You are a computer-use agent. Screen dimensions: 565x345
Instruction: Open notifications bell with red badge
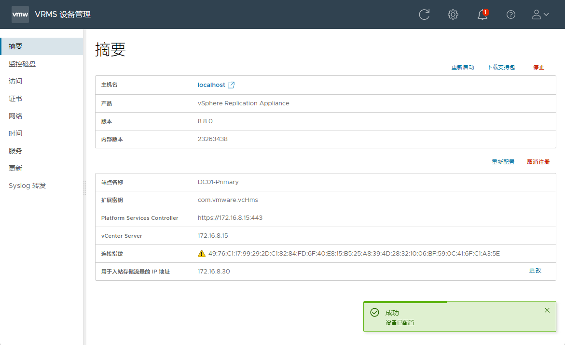coord(482,14)
